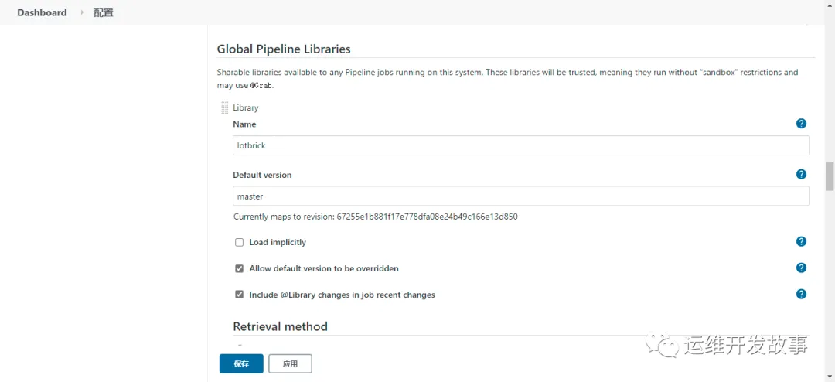Click the Retrieval method section heading
Viewport: 835px width, 382px height.
tap(280, 326)
